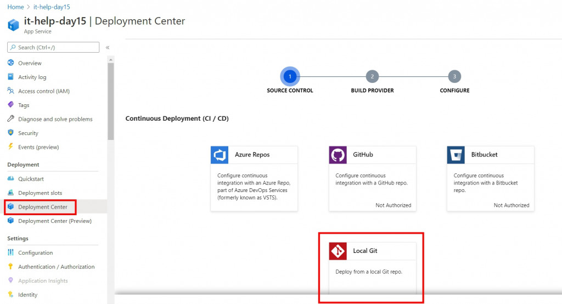The width and height of the screenshot is (562, 304).
Task: Click the Configuration bars icon
Action: (11, 252)
